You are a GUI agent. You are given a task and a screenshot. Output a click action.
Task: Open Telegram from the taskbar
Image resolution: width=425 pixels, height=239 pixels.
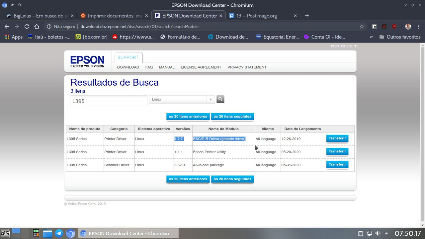(x=59, y=233)
